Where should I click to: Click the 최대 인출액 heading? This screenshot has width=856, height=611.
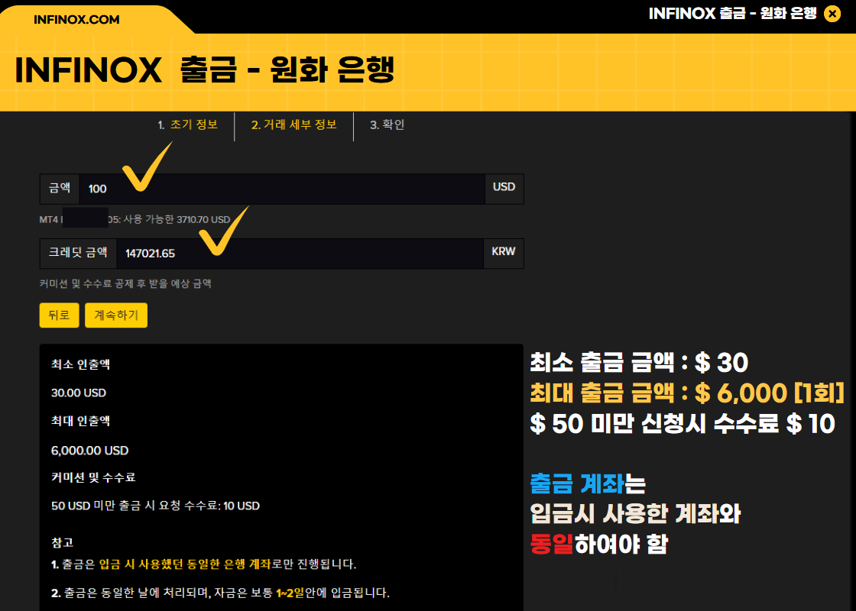pos(81,421)
